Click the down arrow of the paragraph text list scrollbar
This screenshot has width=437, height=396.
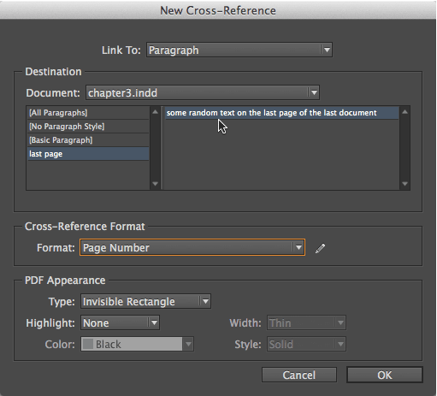tap(405, 184)
